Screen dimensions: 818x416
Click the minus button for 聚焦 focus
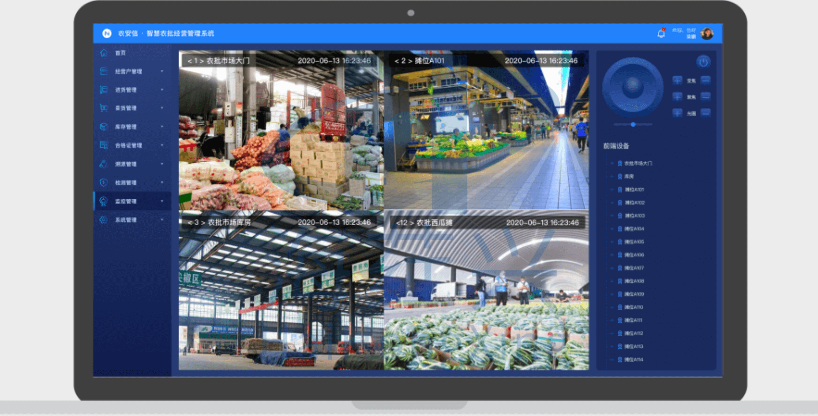point(705,97)
